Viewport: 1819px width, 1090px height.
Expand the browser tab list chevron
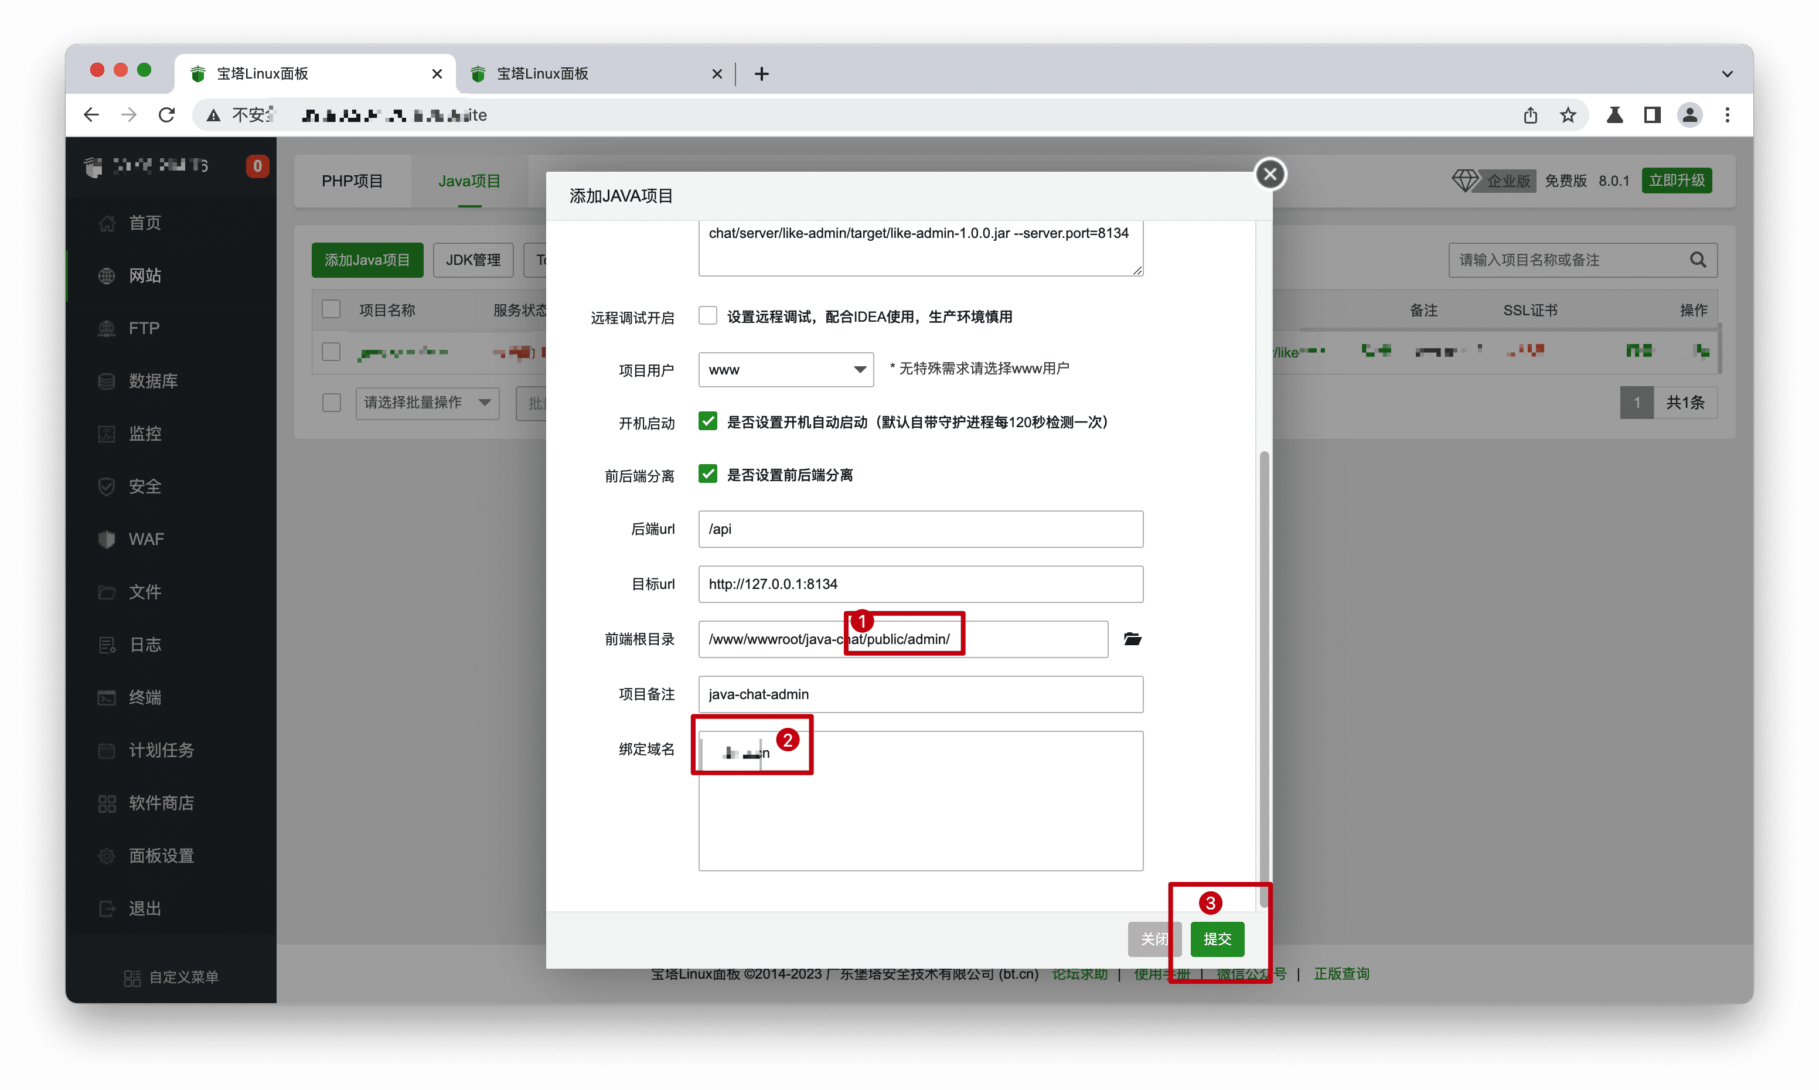click(x=1727, y=73)
